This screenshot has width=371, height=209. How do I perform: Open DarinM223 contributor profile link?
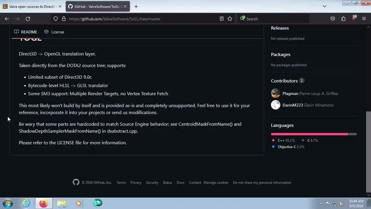pyautogui.click(x=293, y=105)
